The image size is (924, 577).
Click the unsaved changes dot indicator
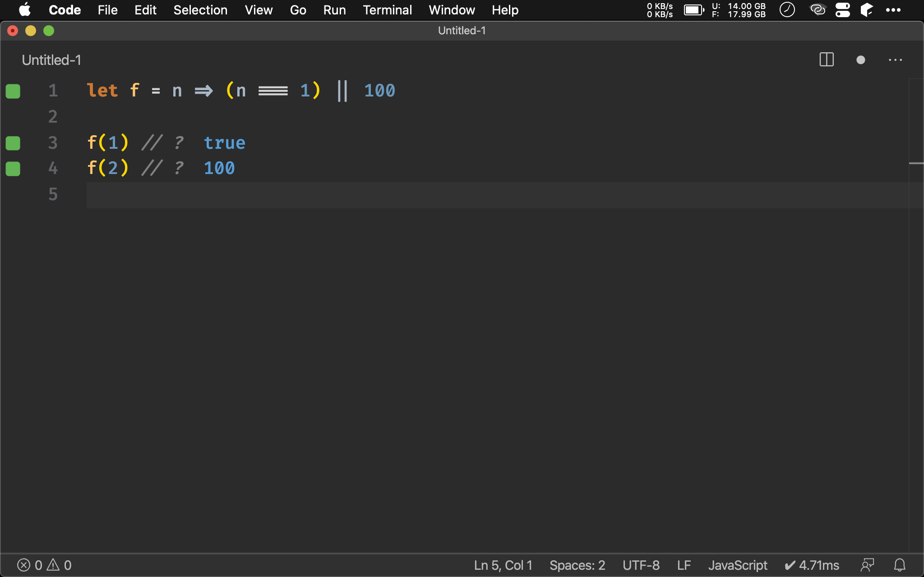[x=860, y=60]
